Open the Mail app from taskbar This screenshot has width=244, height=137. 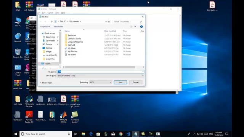point(113,134)
